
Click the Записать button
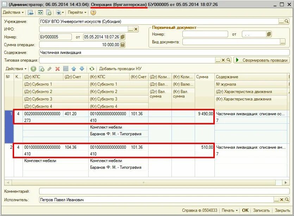click(x=261, y=210)
